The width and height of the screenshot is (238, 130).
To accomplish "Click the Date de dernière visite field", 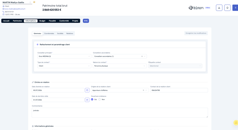I will pyautogui.click(x=58, y=100).
